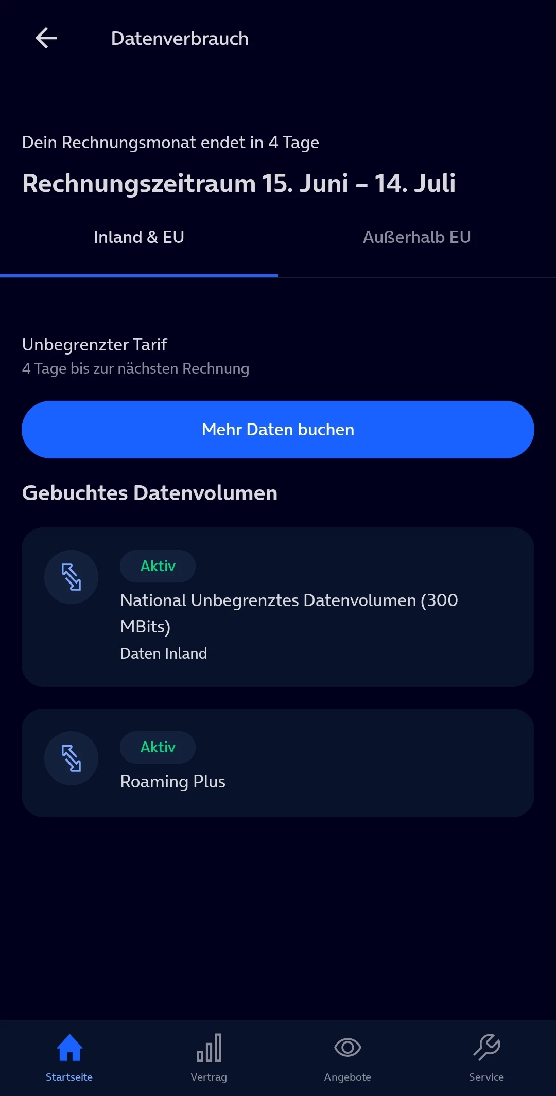
Task: Tap data arrows icon for National Unbegrenztes
Action: click(71, 577)
